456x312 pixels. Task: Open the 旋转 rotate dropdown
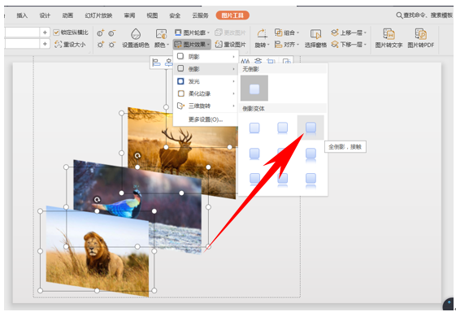coord(262,38)
